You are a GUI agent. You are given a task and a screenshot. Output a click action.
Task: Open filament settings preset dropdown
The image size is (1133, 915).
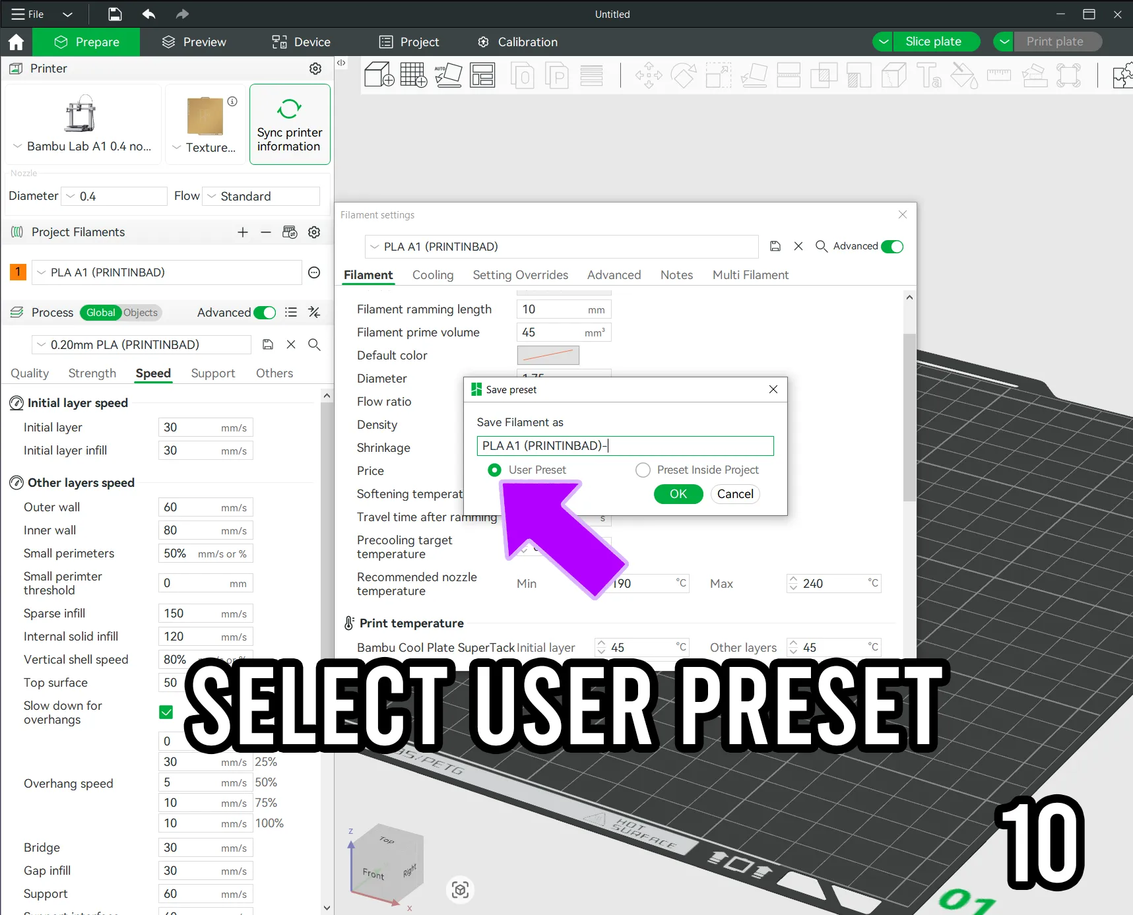click(562, 246)
